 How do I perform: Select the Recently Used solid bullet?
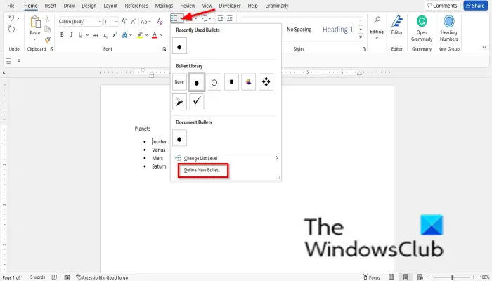click(x=179, y=46)
